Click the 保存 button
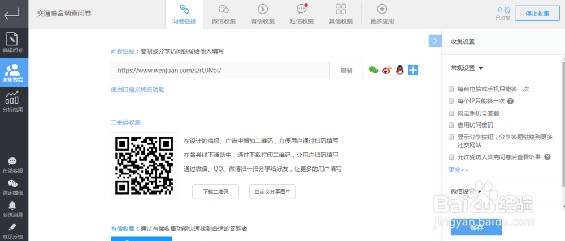The width and height of the screenshot is (565, 241). (x=476, y=227)
